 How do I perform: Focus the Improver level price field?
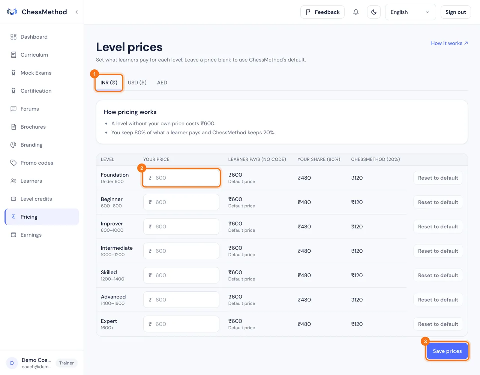pos(181,226)
